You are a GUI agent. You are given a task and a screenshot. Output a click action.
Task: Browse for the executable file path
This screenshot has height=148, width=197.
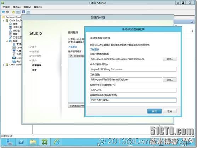(170, 59)
